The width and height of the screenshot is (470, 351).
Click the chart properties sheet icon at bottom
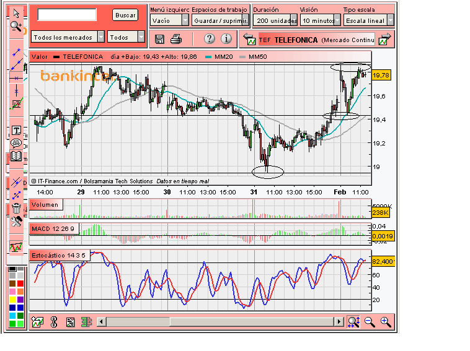coord(70,322)
